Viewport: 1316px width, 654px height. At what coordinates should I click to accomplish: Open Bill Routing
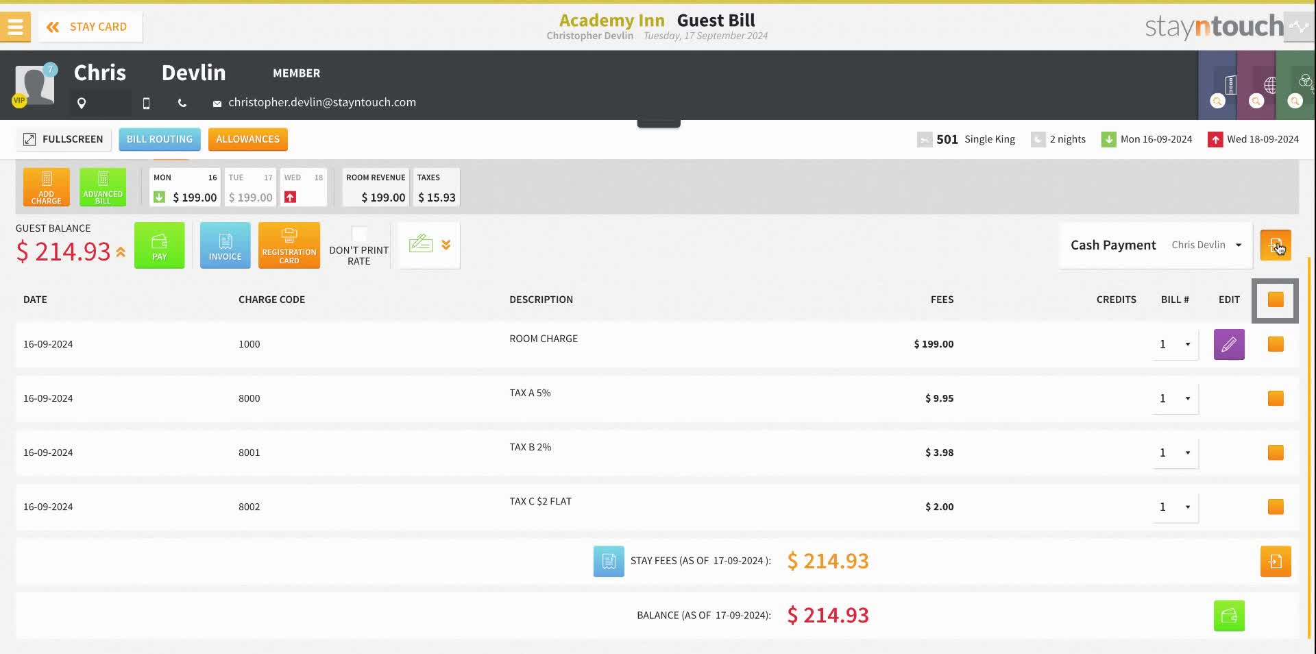160,139
